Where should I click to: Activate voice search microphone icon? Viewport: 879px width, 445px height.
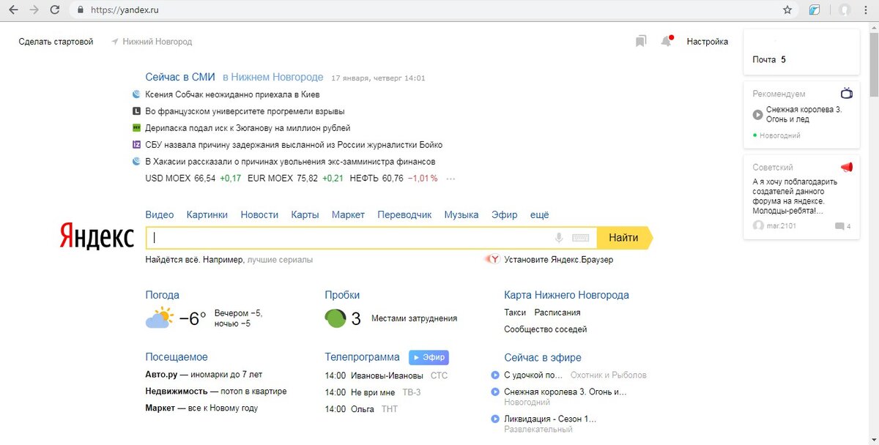click(x=559, y=238)
